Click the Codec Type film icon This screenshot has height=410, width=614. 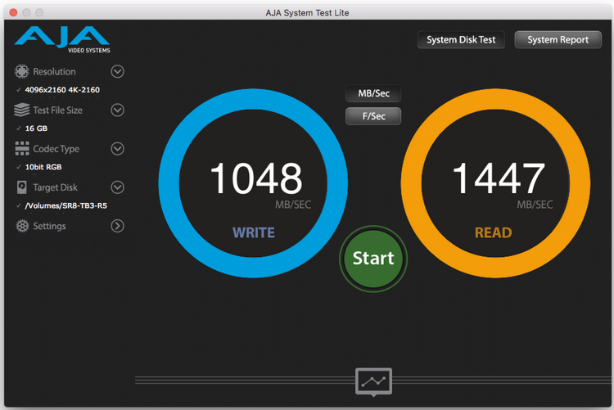point(22,149)
